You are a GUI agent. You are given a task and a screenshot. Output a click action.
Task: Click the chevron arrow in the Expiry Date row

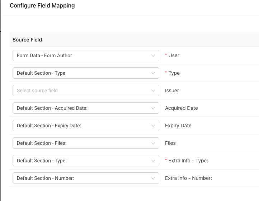(153, 126)
